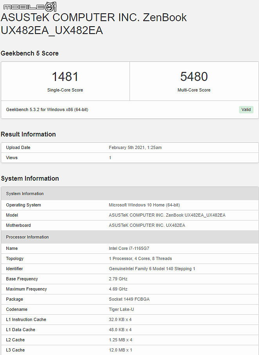This screenshot has width=259, height=355.
Task: Select the Motherboard label
Action: (18, 225)
